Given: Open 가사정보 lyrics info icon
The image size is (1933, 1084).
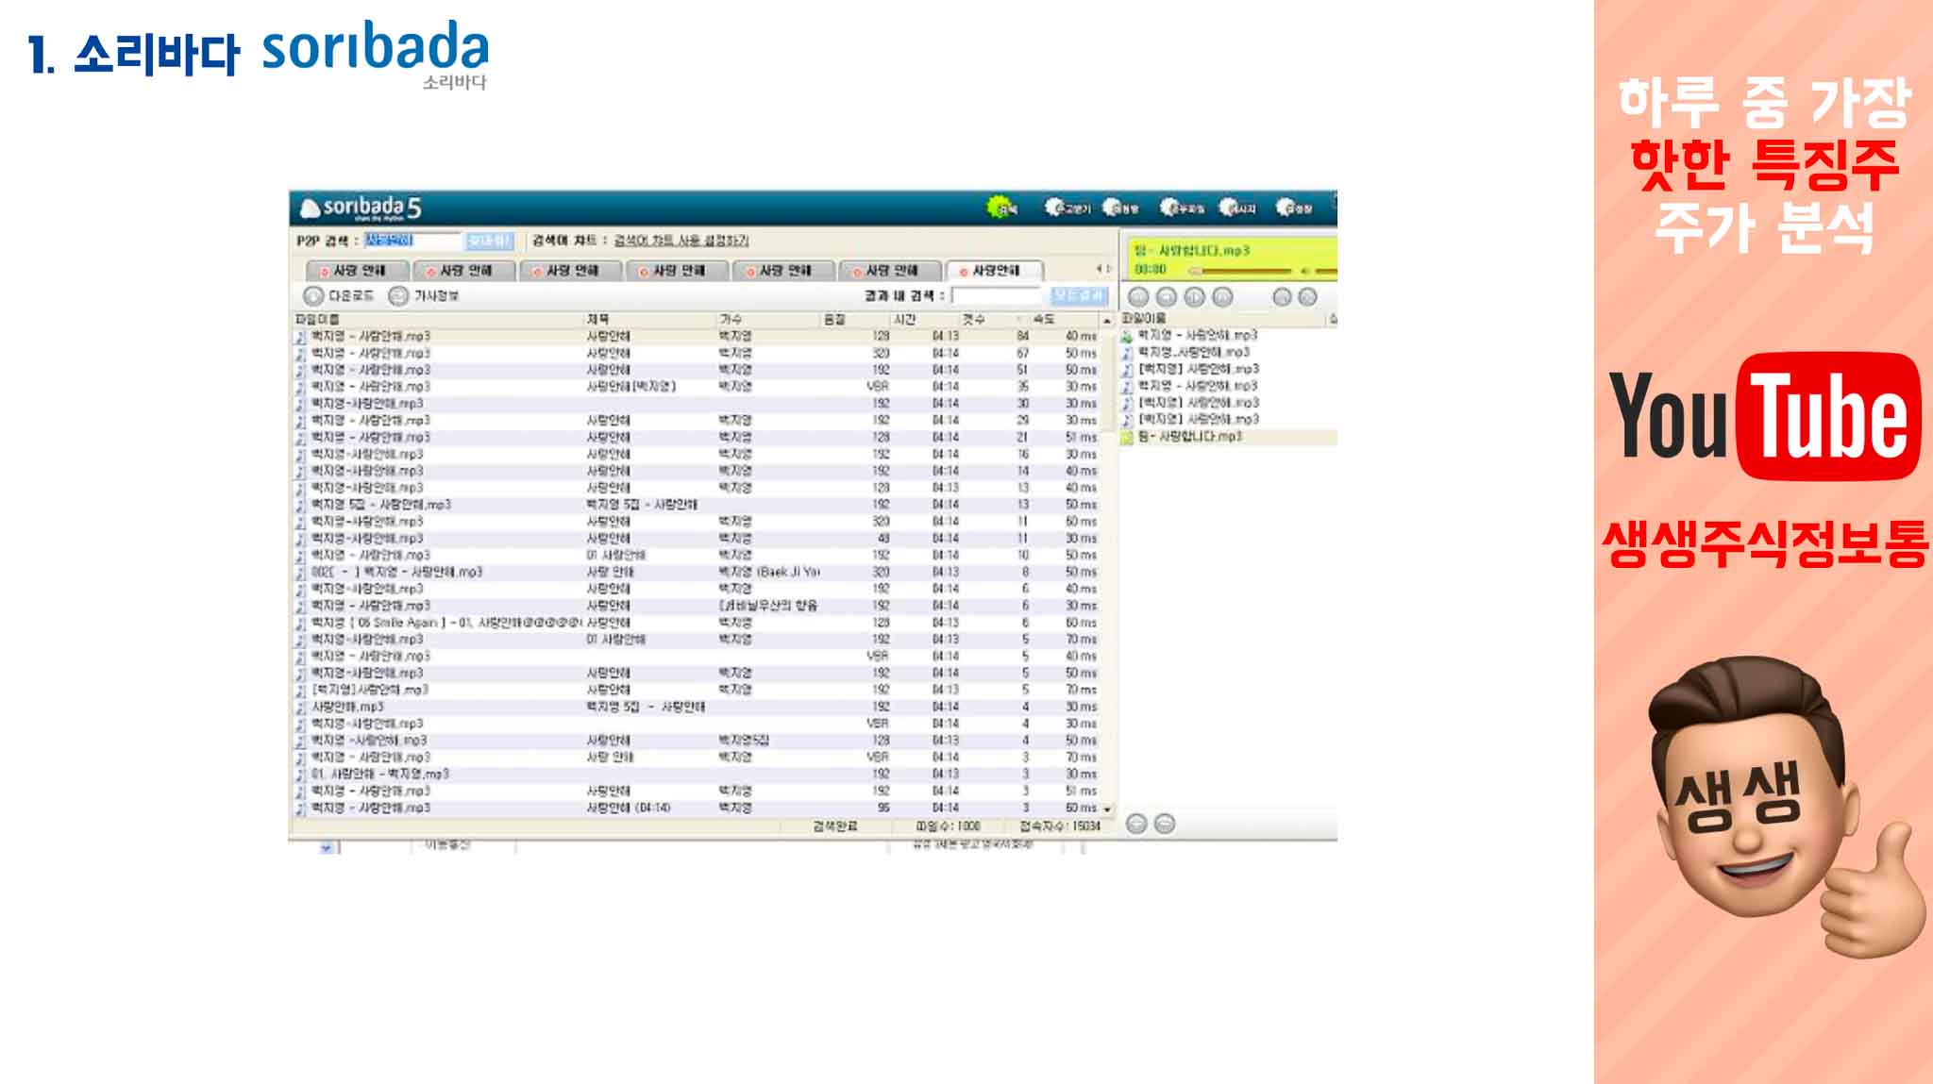Looking at the screenshot, I should 398,295.
